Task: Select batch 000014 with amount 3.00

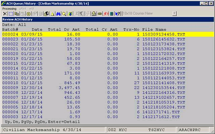Action: point(108,68)
